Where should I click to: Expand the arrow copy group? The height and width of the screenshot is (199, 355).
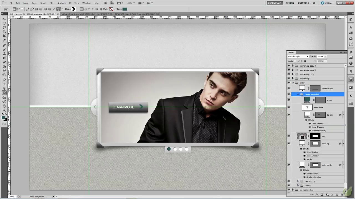pos(298,181)
